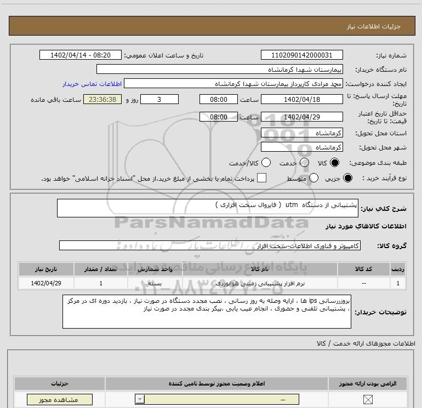Click the استان محل تحویل field

(x=301, y=133)
